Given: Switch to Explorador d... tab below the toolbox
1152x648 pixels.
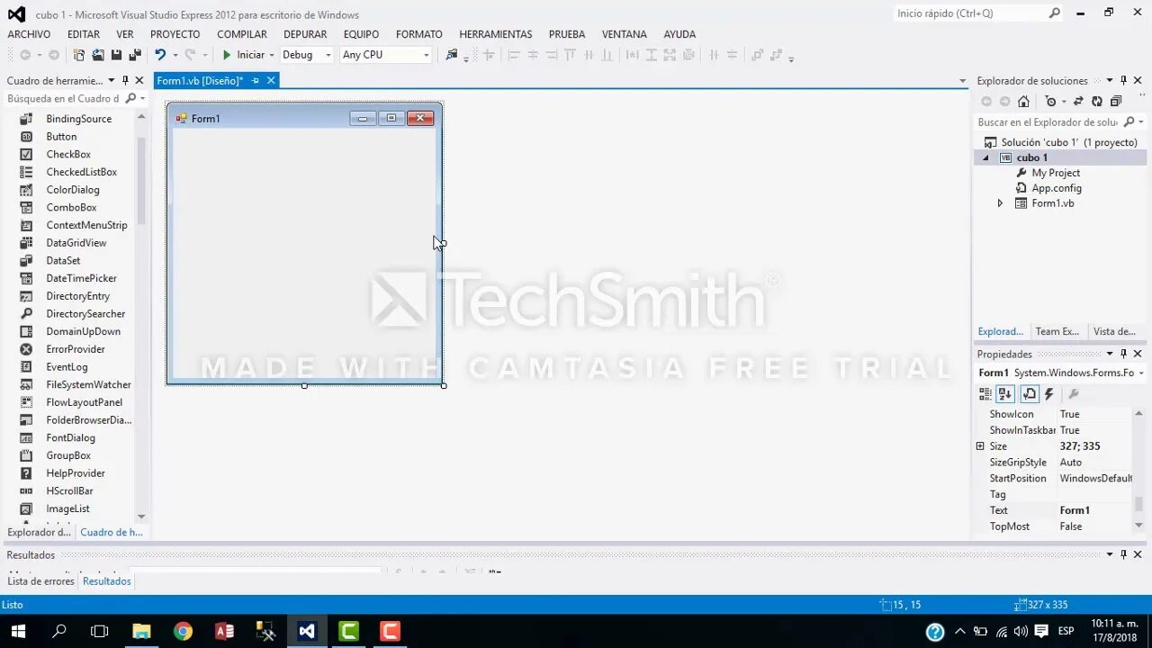Looking at the screenshot, I should click(x=39, y=532).
